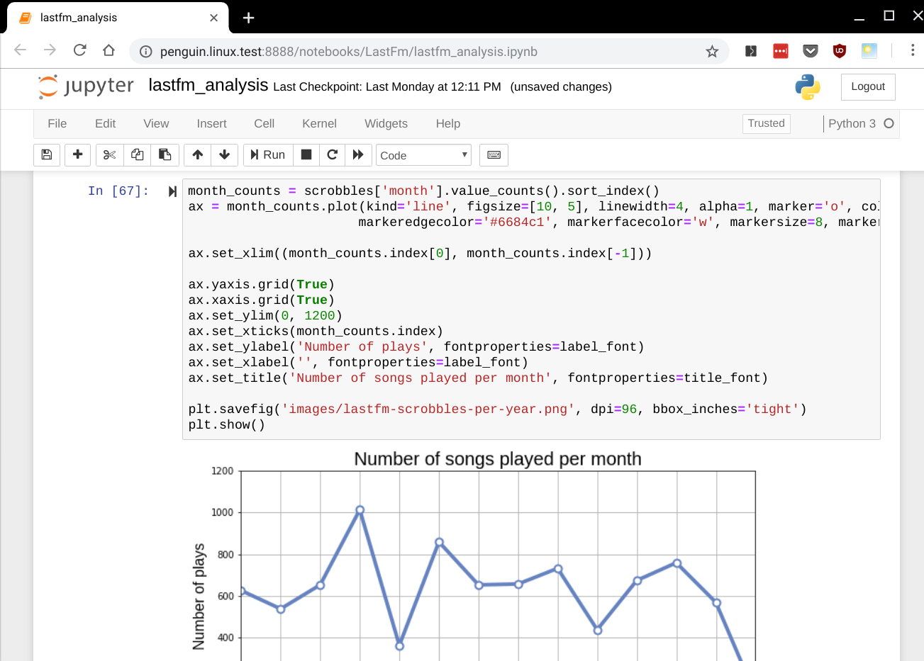
Task: Open the cell type dropdown showing Code
Action: (x=423, y=154)
